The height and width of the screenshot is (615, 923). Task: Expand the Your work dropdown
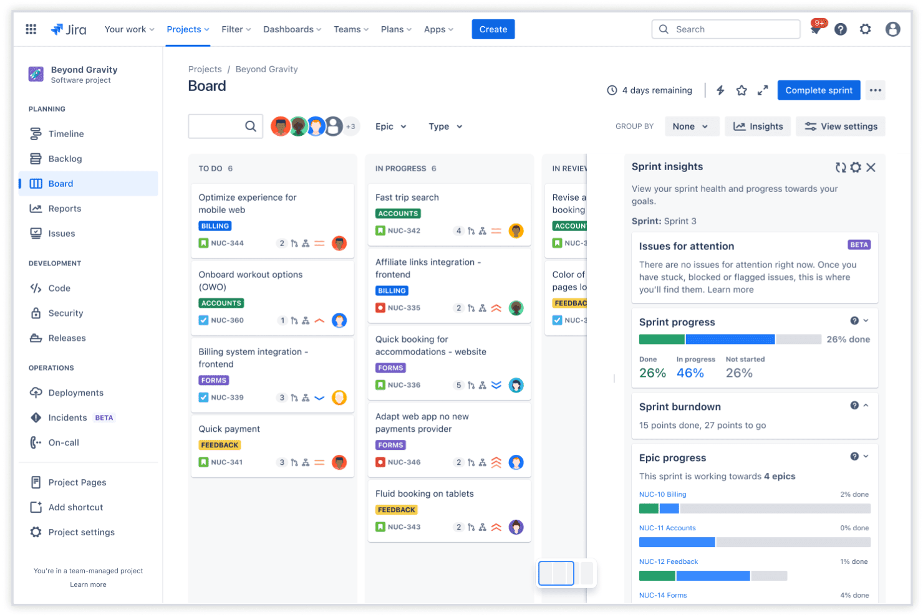tap(129, 29)
